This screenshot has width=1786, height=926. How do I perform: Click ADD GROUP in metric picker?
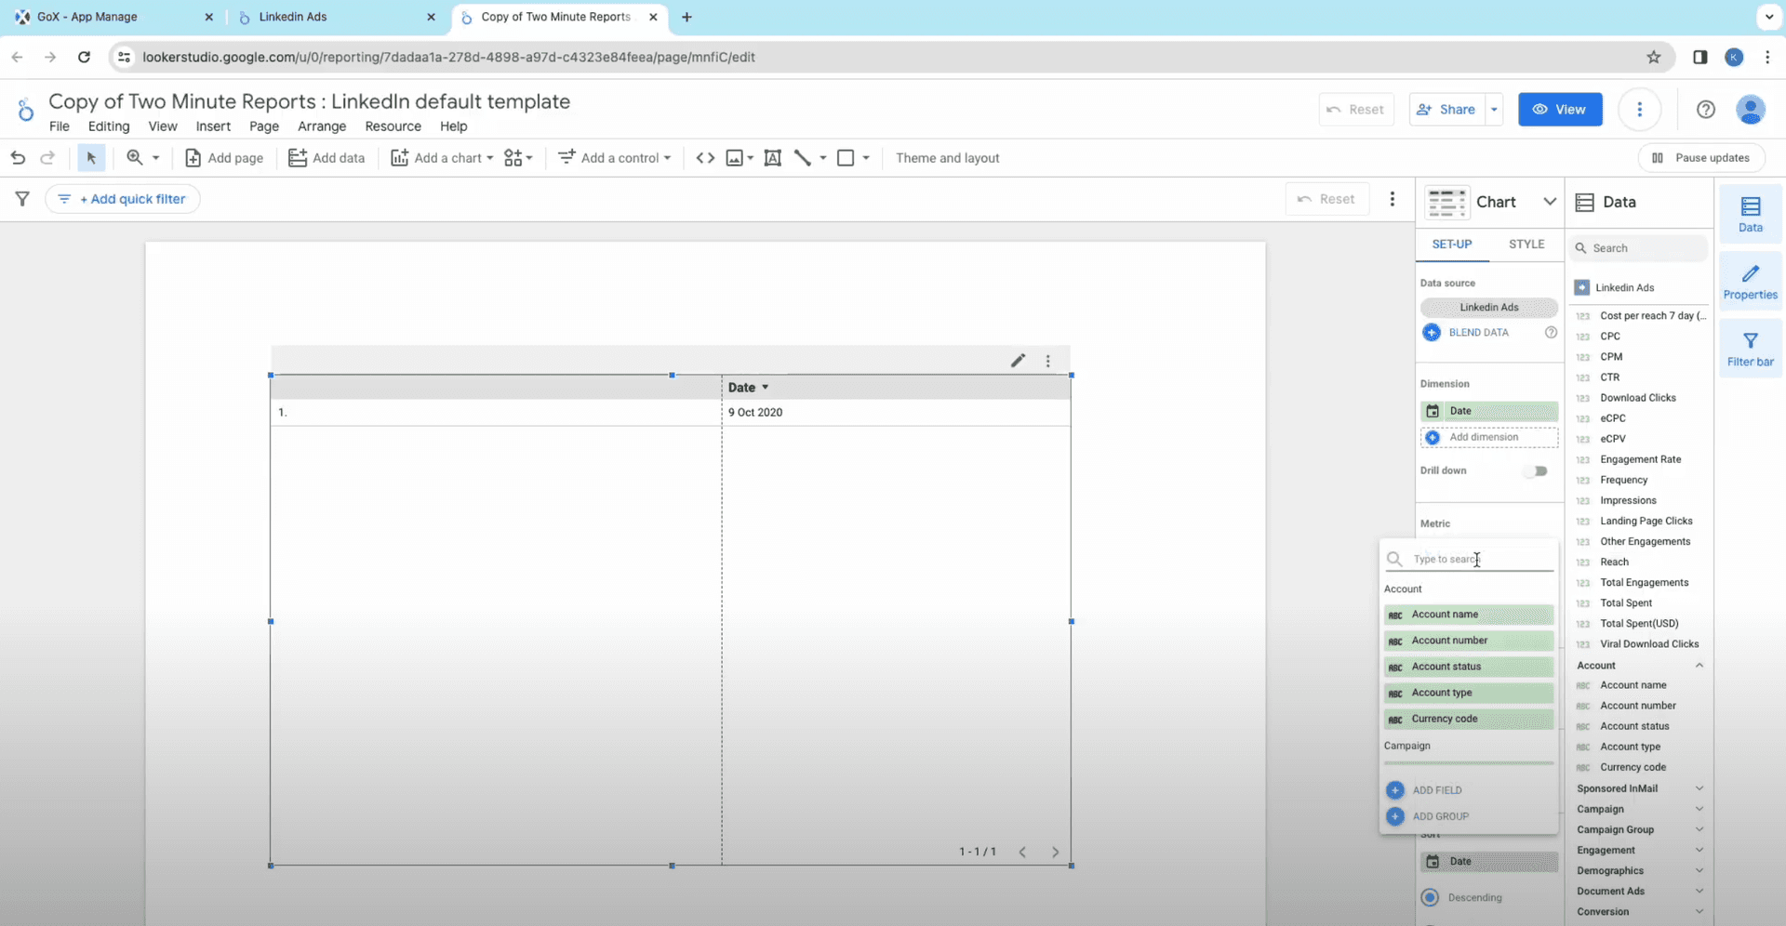tap(1440, 816)
